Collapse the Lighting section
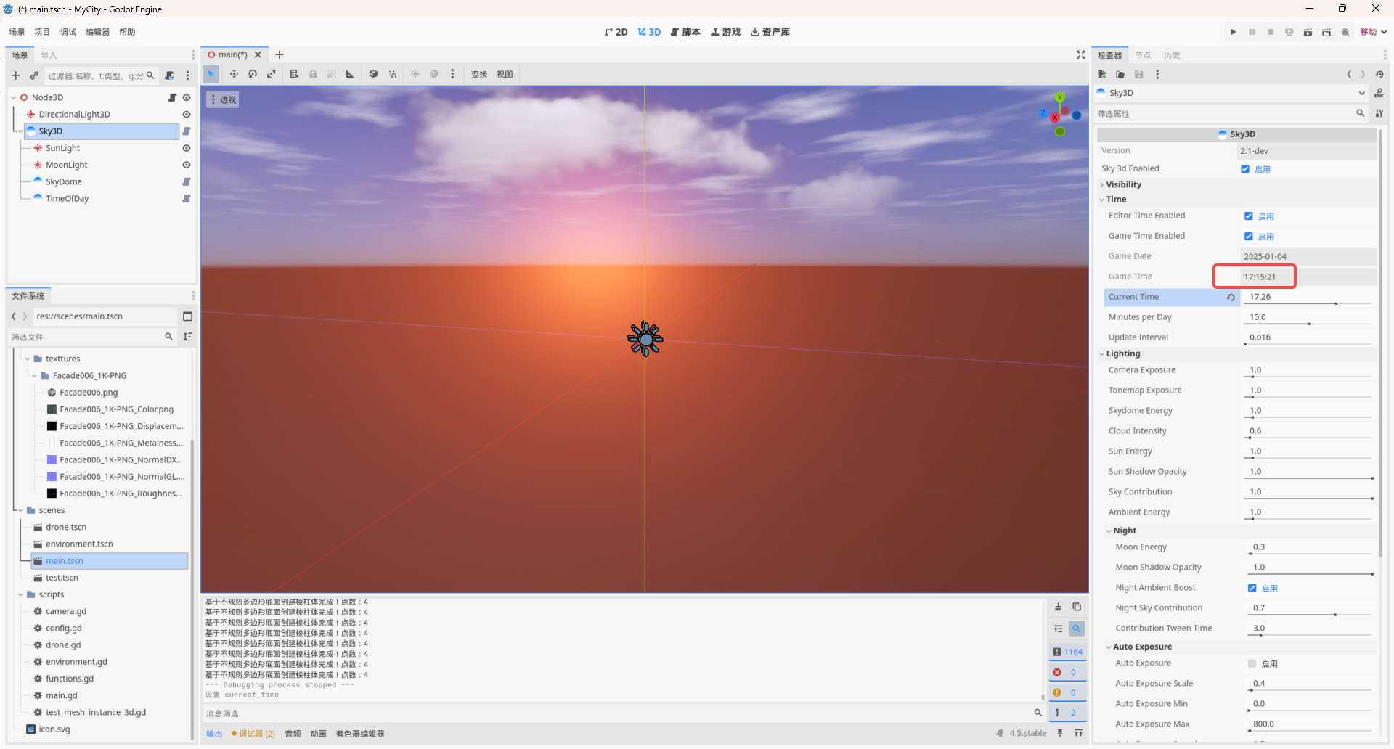The height and width of the screenshot is (749, 1394). 1122,354
